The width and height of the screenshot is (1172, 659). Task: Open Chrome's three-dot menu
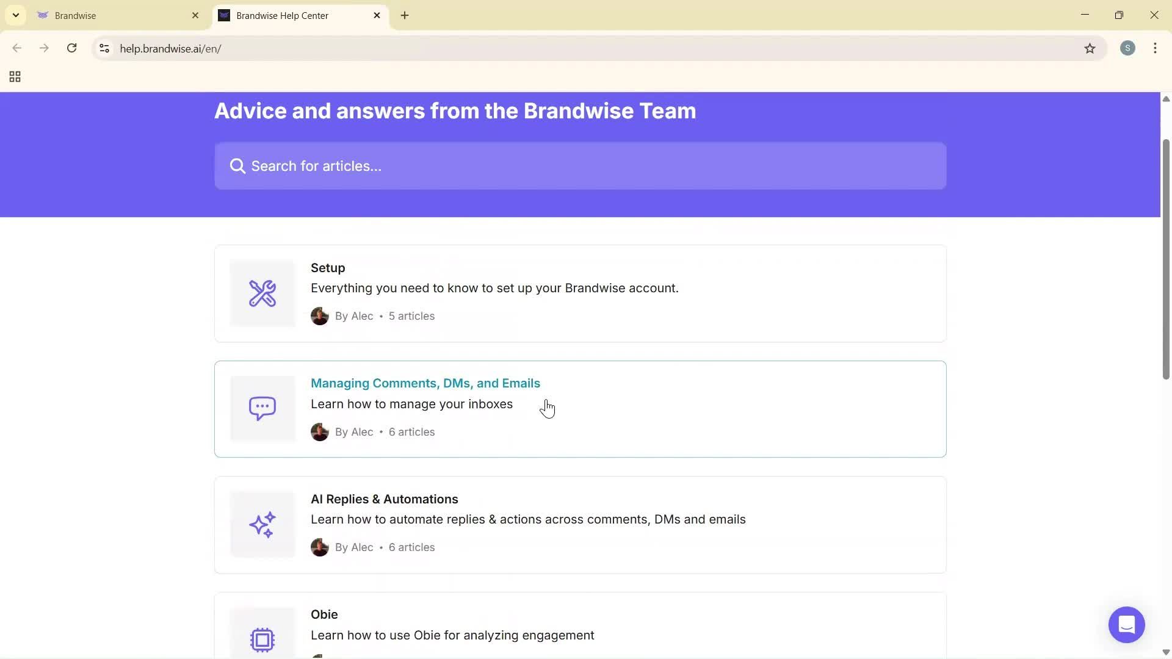click(1155, 48)
